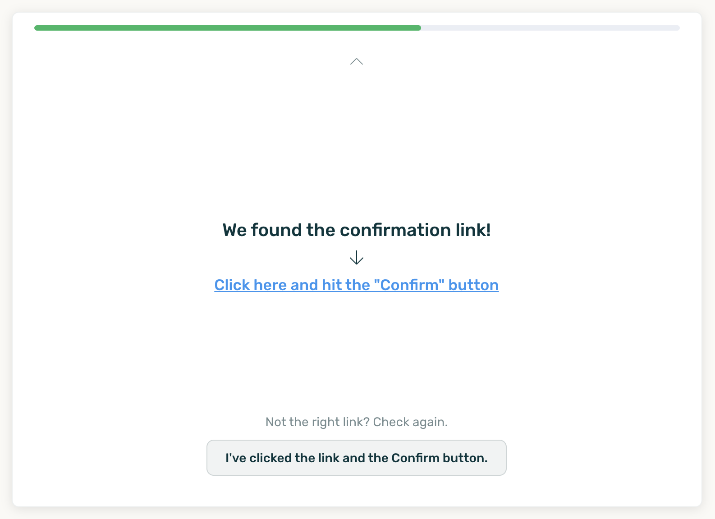Select the "We found the confirmation link!" heading
715x519 pixels.
(357, 230)
